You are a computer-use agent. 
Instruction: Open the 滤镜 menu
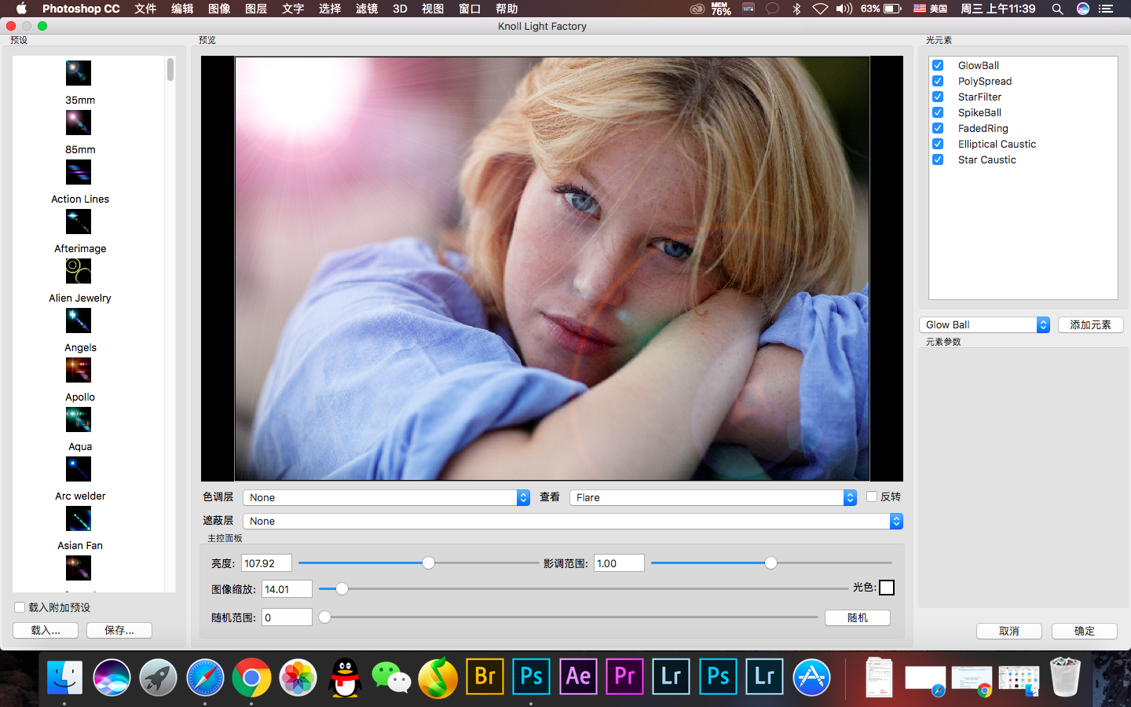click(x=367, y=9)
